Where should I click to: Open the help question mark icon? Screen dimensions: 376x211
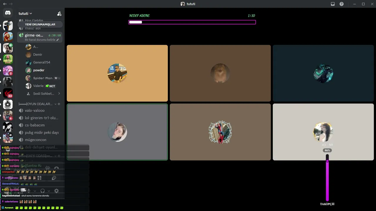342,4
